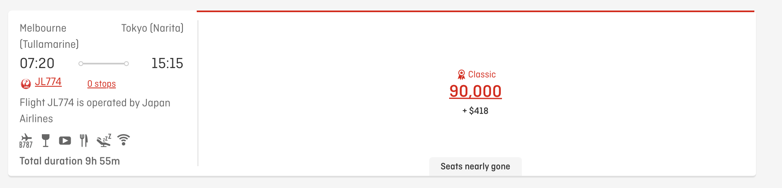Click the Classic reward ribbon icon
782x188 pixels.
(461, 75)
